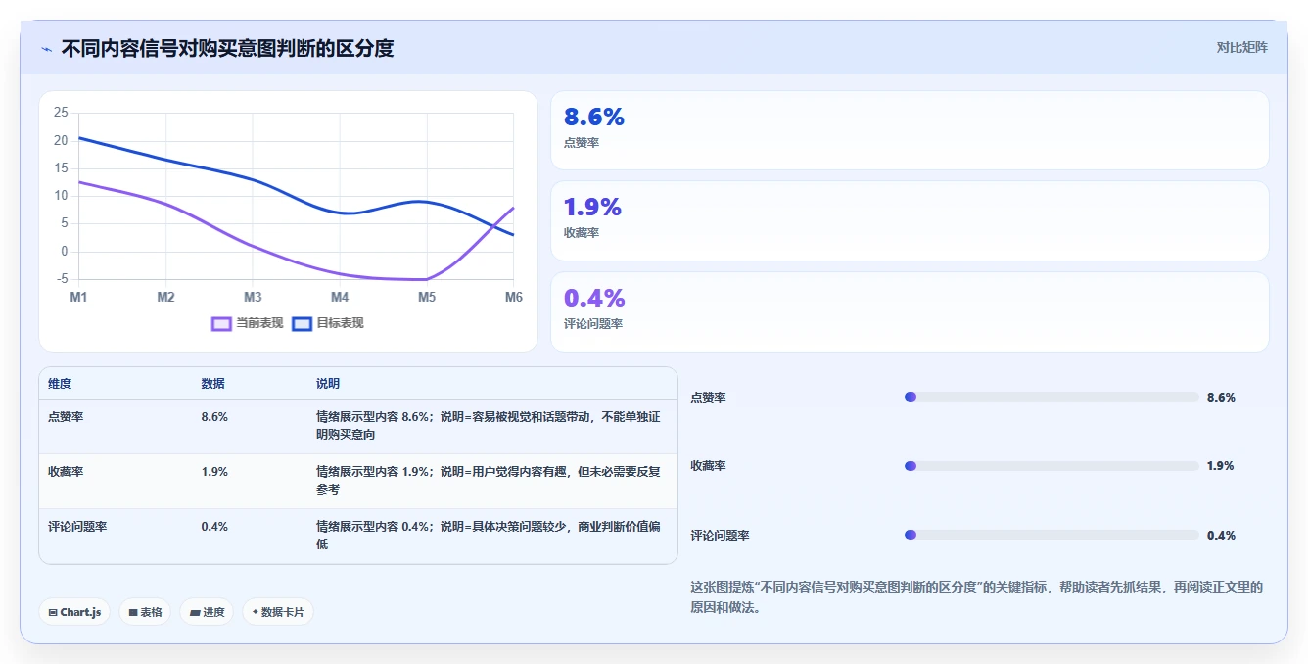
Task: Click the 进度 tag chip
Action: click(x=207, y=612)
